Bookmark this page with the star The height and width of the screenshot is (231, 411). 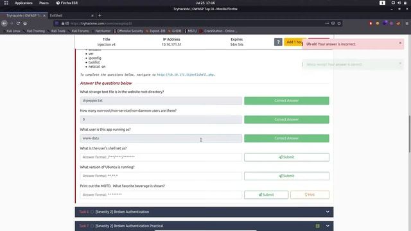pyautogui.click(x=339, y=23)
